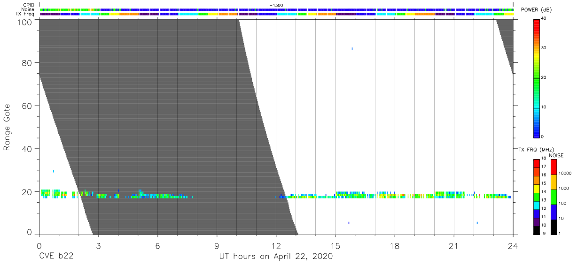Click the 21 tick on the UT hours axis
Screen dimensions: 577x266
[454, 246]
